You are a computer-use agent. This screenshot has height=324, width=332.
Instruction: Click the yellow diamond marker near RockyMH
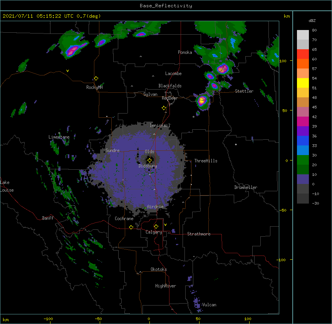(96, 78)
